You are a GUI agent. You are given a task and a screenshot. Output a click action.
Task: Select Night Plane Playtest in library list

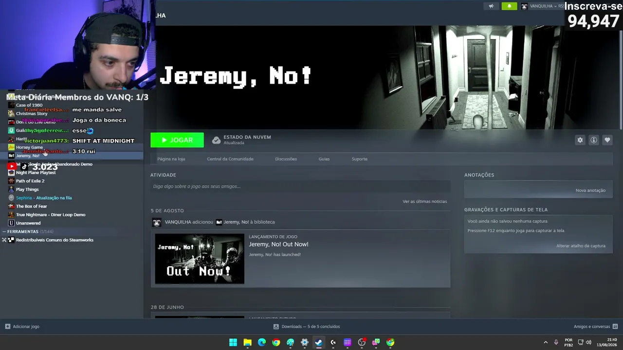click(x=36, y=173)
